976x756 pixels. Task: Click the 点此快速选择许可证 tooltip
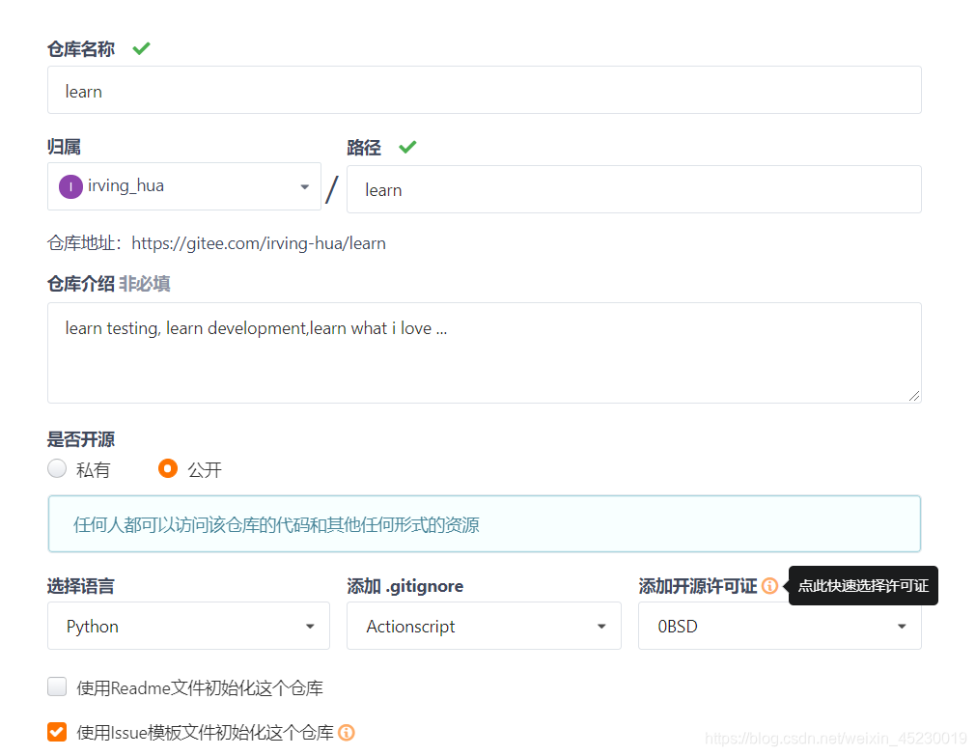tap(863, 585)
